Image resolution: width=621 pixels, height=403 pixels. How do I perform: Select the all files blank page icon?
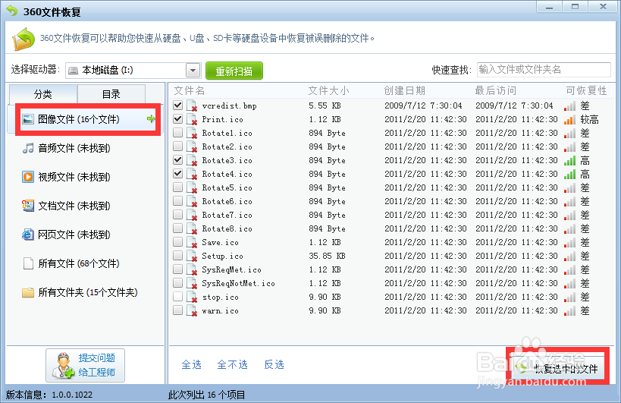pos(28,263)
